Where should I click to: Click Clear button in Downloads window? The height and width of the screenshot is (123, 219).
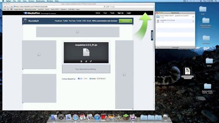coord(158,47)
